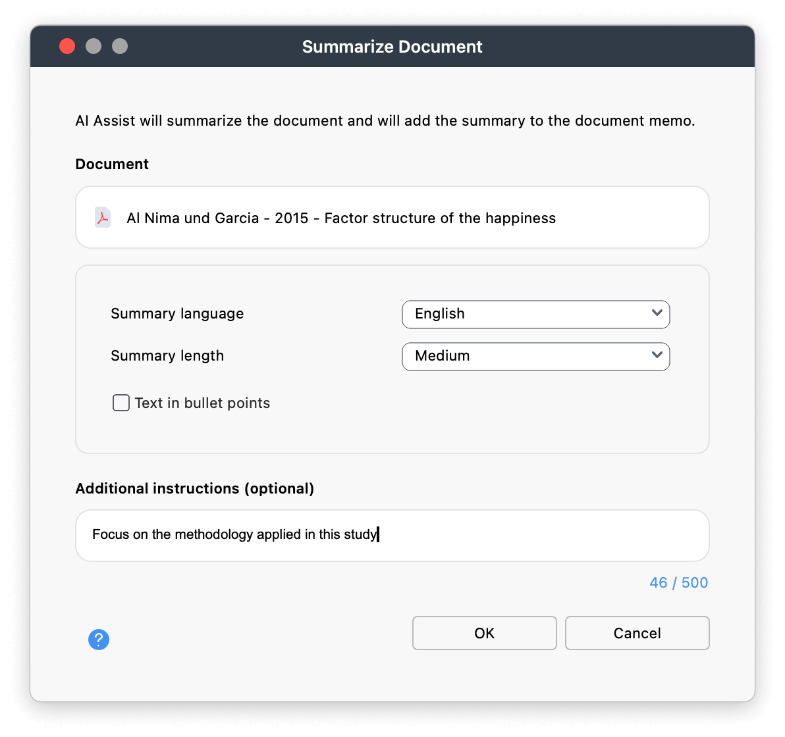Close the Summarize Document window
The width and height of the screenshot is (785, 737).
pos(67,47)
